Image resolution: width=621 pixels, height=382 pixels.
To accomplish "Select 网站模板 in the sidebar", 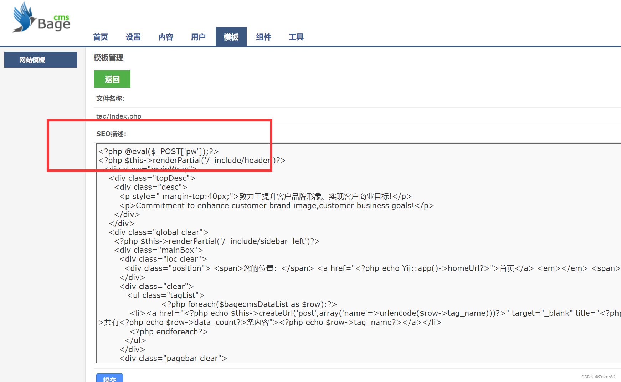I will (x=41, y=59).
